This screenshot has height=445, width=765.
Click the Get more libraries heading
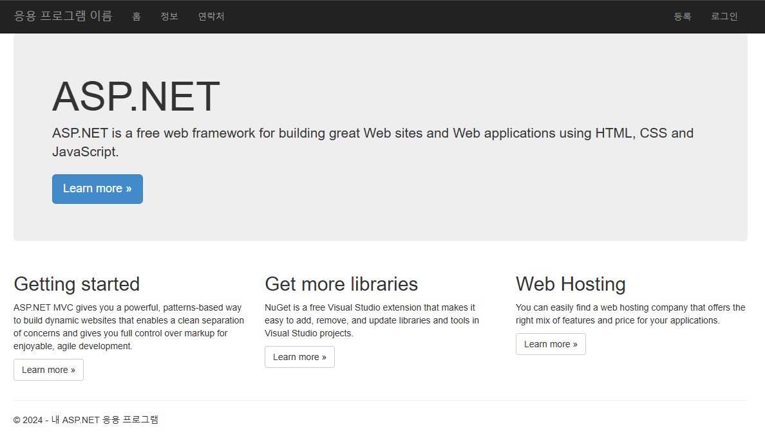(x=341, y=284)
